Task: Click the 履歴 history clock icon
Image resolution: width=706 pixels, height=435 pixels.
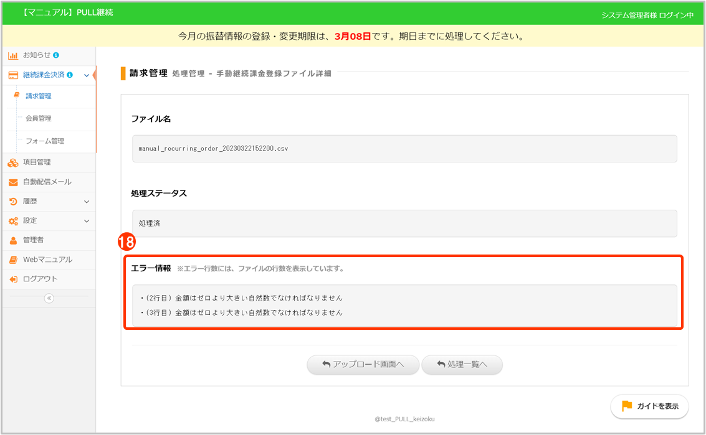Action: [x=12, y=202]
